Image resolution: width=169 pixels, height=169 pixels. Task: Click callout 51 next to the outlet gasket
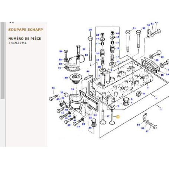pos(59,68)
